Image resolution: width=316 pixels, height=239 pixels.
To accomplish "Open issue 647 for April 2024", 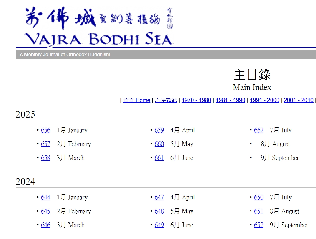I will click(159, 198).
